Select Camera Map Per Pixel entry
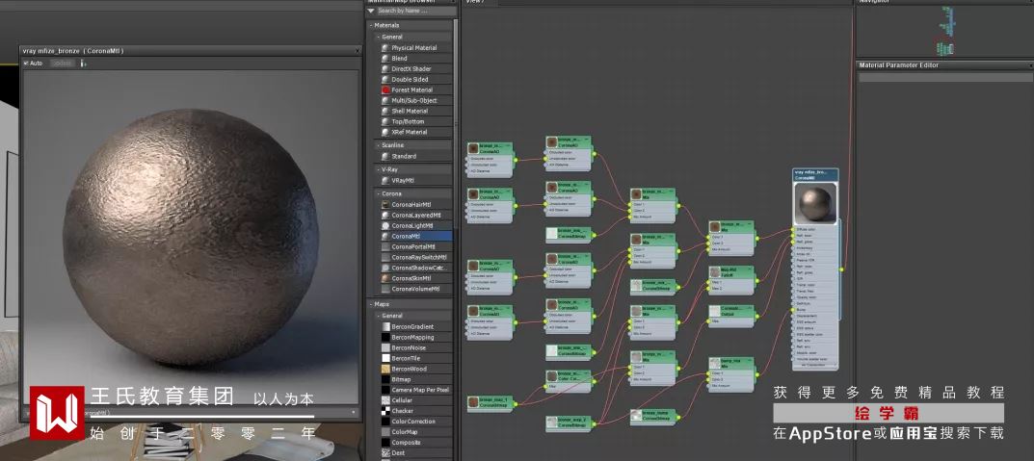The width and height of the screenshot is (1034, 461). pos(415,390)
